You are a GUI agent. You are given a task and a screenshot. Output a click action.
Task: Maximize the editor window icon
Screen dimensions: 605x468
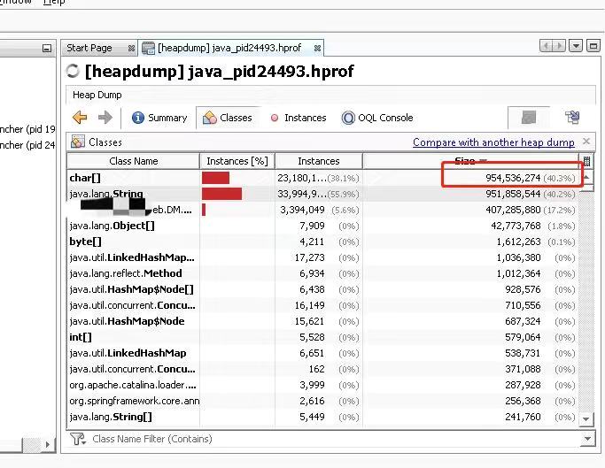coord(593,46)
